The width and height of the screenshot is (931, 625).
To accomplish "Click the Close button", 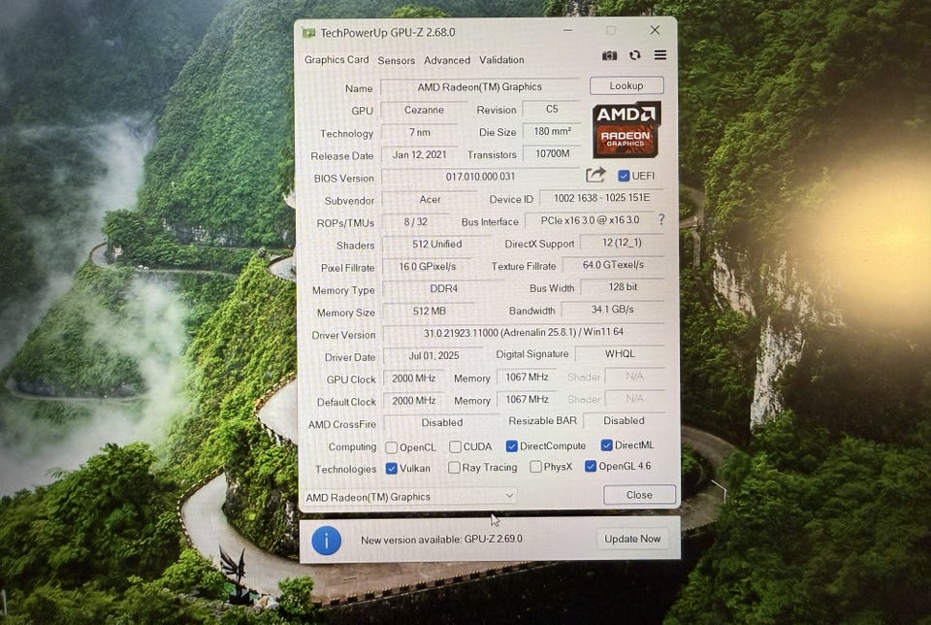I will (x=639, y=495).
